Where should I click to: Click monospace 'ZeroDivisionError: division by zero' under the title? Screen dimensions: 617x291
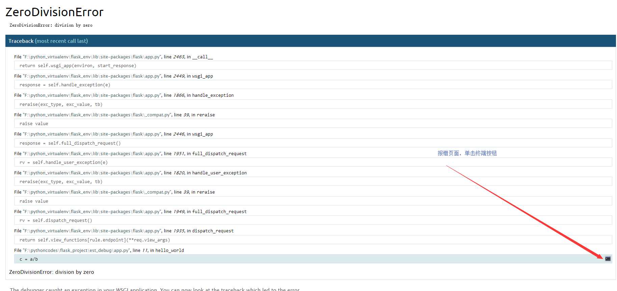click(x=51, y=25)
